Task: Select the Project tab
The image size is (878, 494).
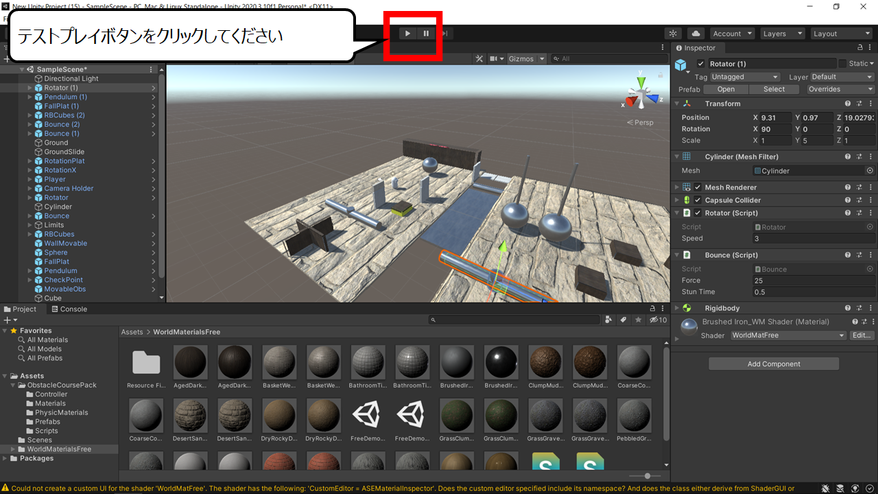Action: [x=20, y=309]
